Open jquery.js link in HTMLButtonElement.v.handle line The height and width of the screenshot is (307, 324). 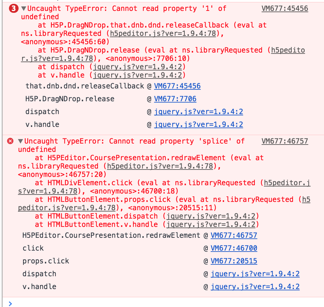pos(211,224)
